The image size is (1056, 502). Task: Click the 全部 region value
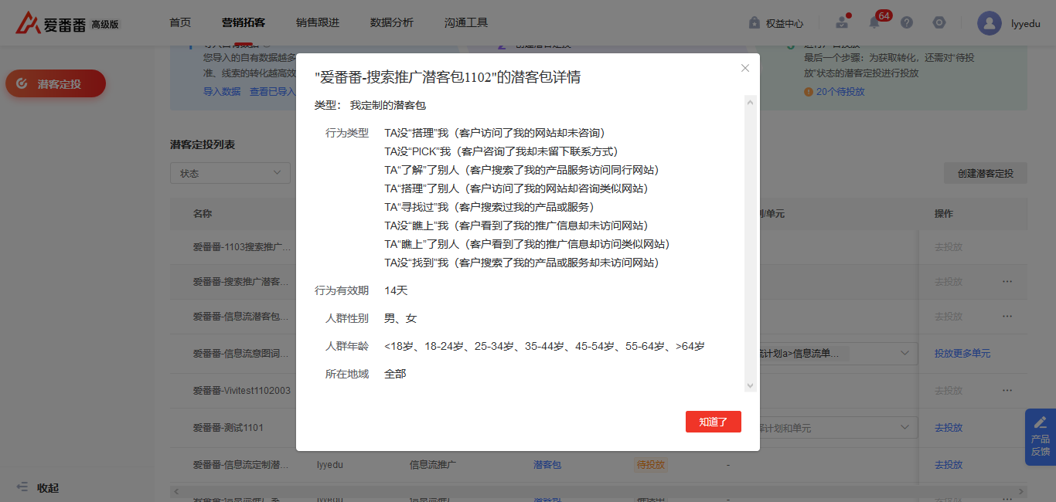(x=395, y=374)
